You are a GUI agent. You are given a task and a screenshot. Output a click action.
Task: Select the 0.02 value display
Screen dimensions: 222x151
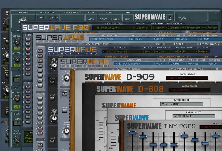[17, 106]
